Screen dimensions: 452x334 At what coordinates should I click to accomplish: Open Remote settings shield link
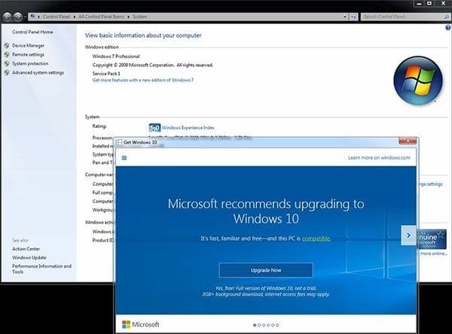point(28,55)
